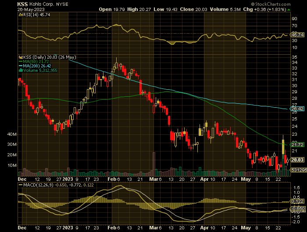Click the Chg +0.36 (+1.83%) value

pyautogui.click(x=265, y=9)
